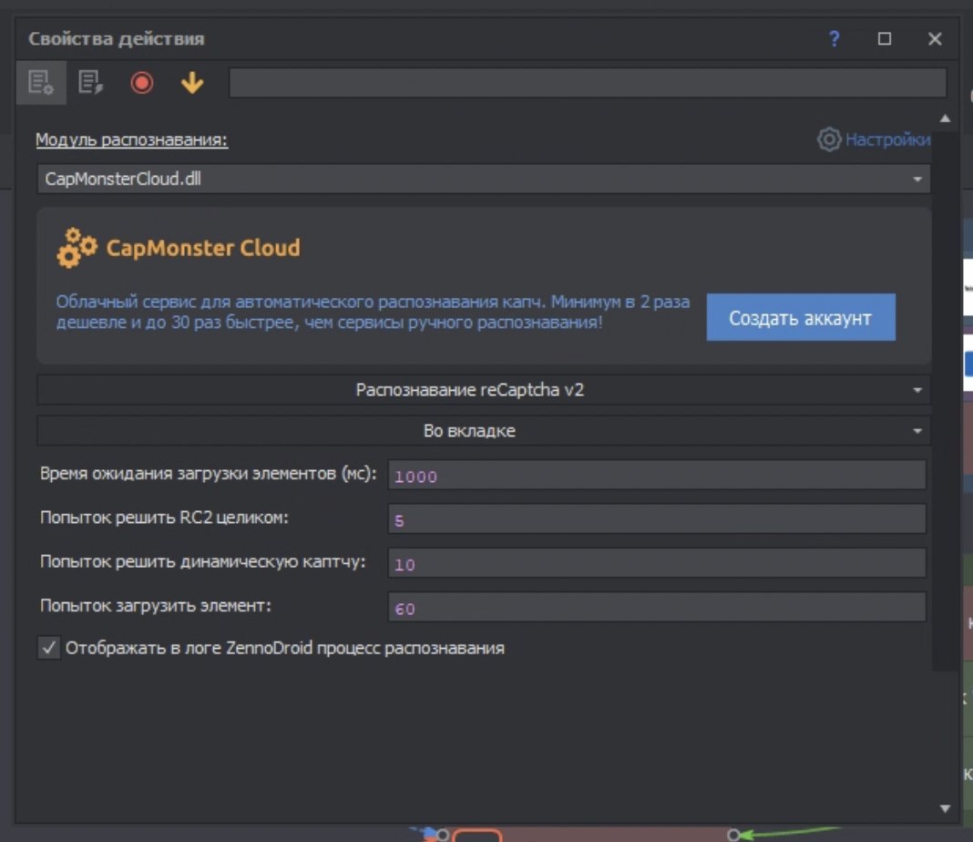Focus the element load wait time field
973x842 pixels.
click(x=657, y=476)
